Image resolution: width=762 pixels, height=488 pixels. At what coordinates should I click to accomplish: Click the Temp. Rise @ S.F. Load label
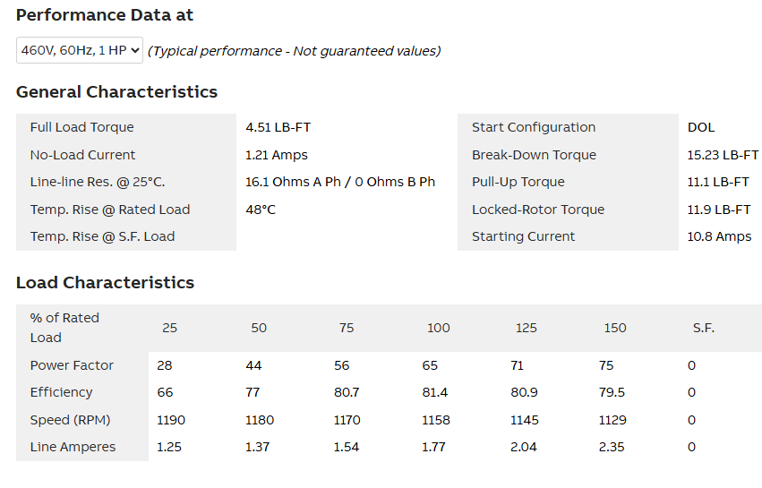102,236
